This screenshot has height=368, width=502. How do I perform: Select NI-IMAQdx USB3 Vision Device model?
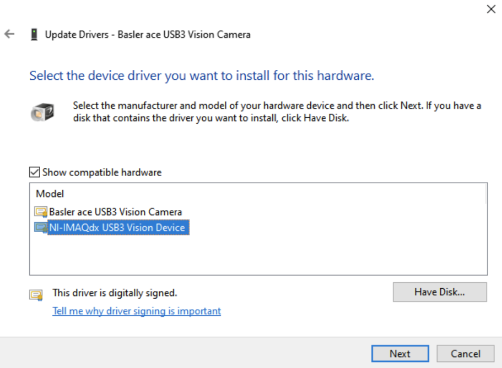coord(118,227)
